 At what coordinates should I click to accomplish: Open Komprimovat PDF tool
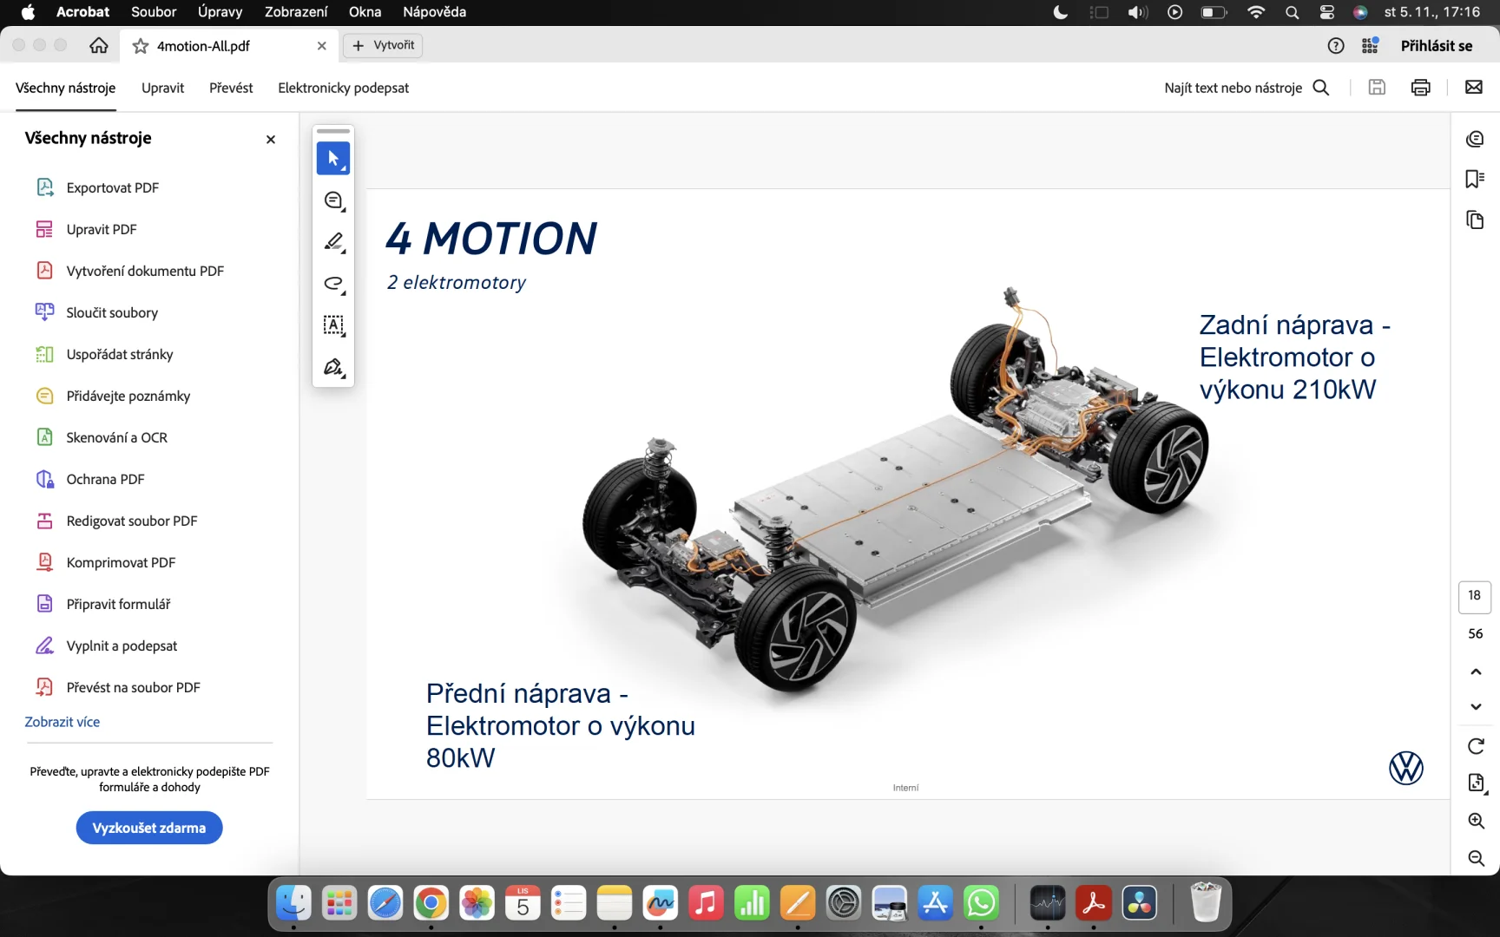(121, 562)
